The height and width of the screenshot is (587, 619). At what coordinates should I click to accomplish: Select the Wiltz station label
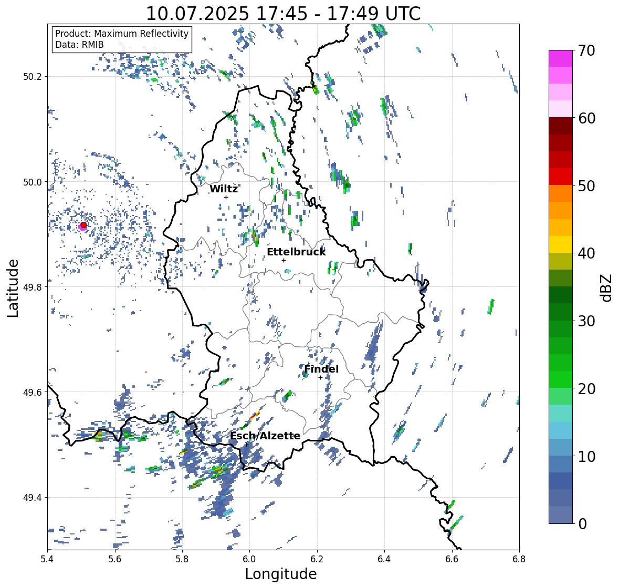(x=224, y=189)
